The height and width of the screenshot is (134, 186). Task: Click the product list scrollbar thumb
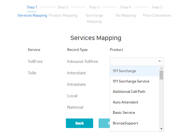[161, 75]
